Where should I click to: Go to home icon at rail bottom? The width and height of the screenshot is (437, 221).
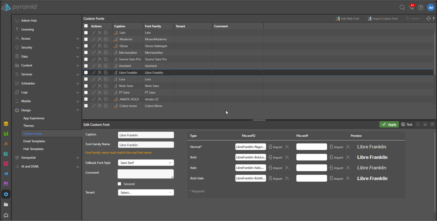[6, 215]
